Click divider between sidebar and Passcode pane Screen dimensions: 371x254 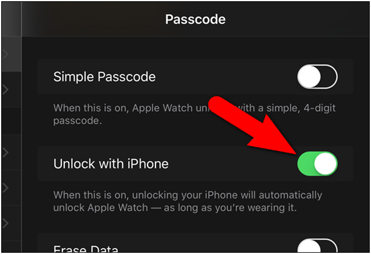(x=21, y=128)
